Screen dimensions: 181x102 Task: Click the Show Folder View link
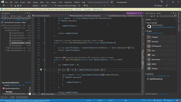164,76
